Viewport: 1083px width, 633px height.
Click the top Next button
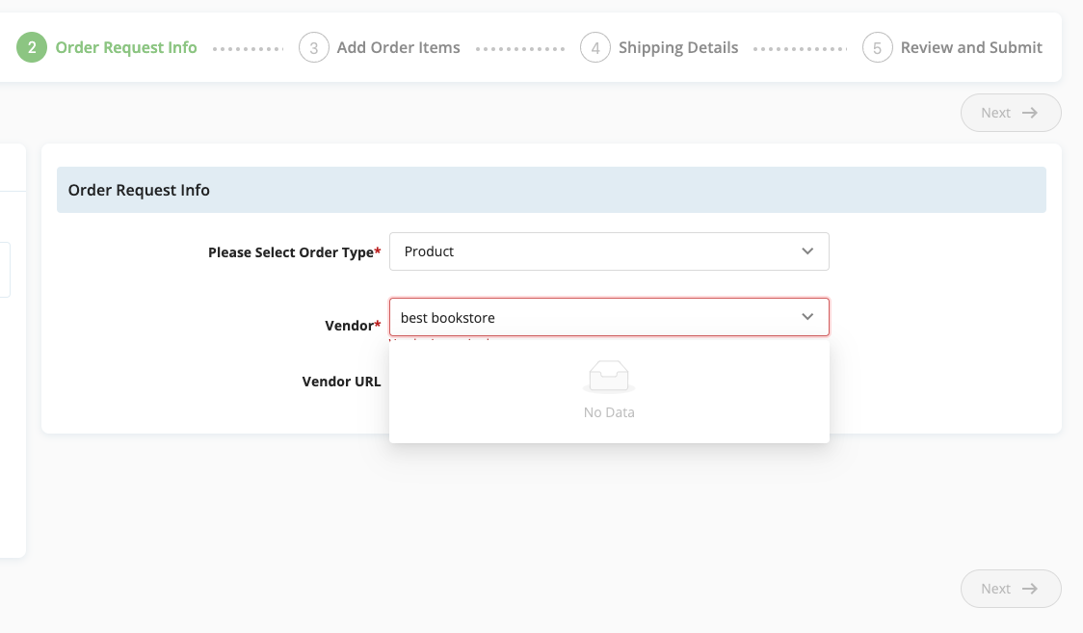point(1011,113)
